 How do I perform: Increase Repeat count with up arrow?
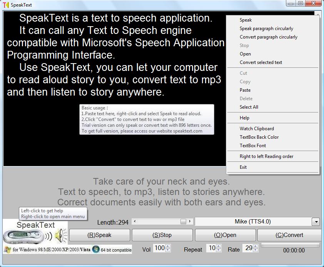[x=219, y=246]
